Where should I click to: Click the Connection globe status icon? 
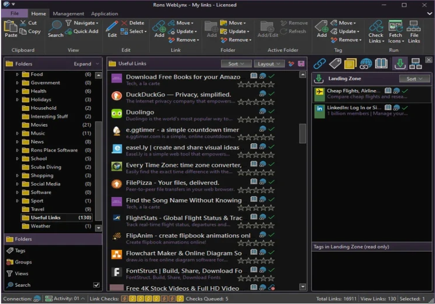pyautogui.click(x=37, y=299)
